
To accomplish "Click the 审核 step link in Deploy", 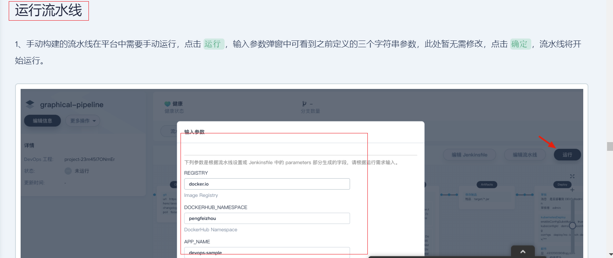I will pos(544,194).
